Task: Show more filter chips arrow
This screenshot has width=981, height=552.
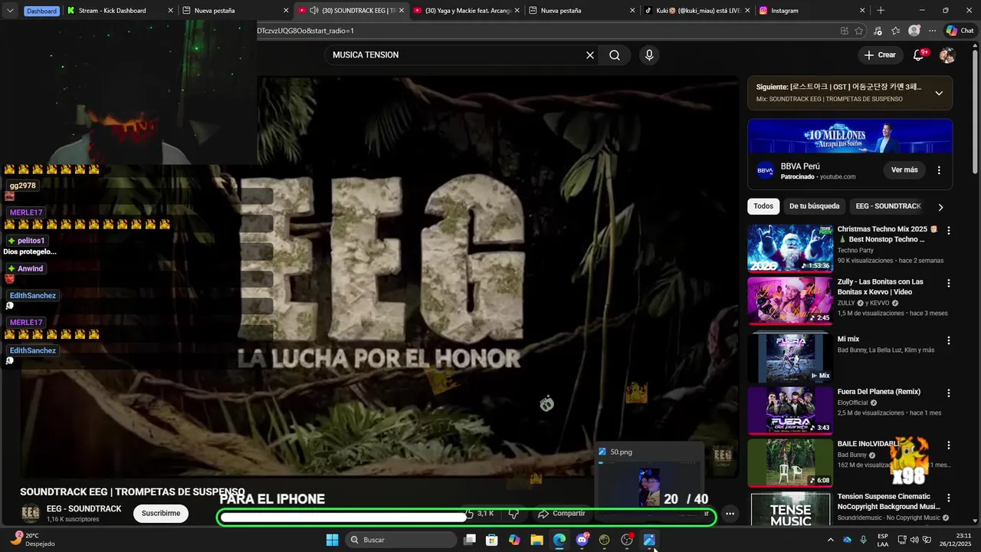Action: [940, 207]
